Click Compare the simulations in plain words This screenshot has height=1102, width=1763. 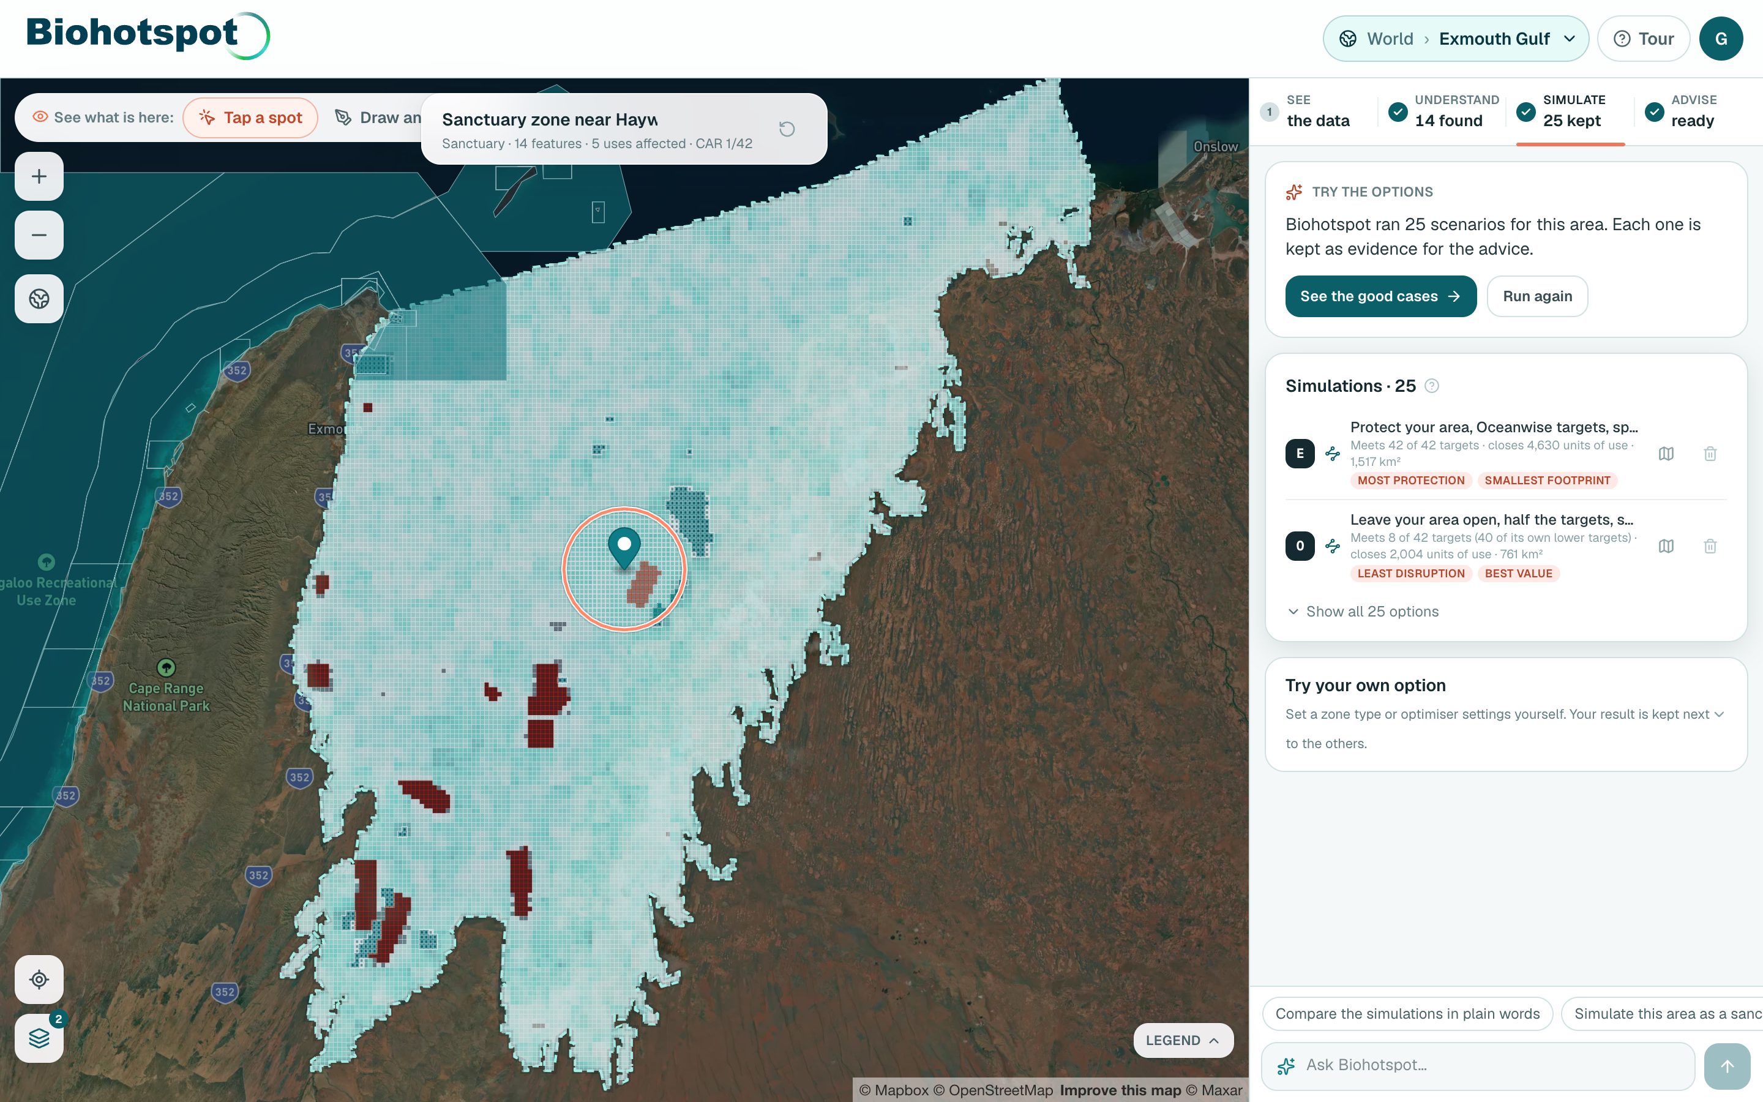pyautogui.click(x=1407, y=1014)
